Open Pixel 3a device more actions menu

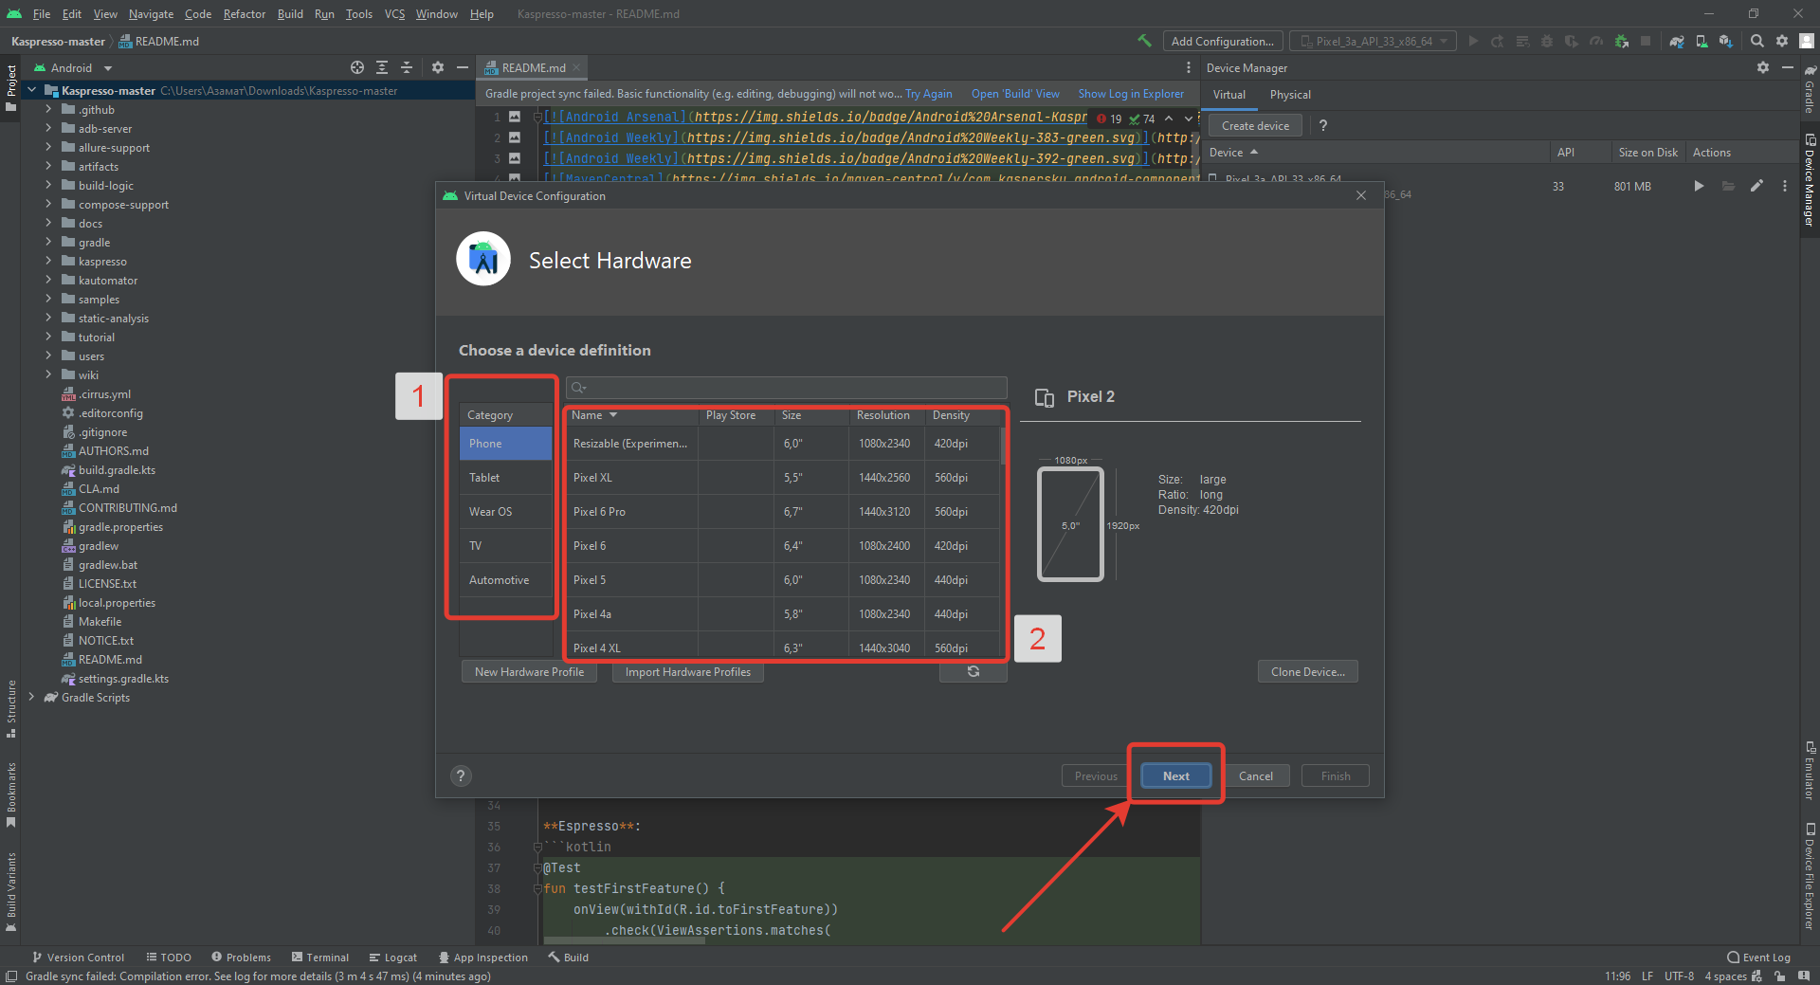click(x=1785, y=186)
